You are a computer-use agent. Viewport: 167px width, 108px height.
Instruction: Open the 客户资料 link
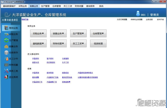click(x=50, y=58)
